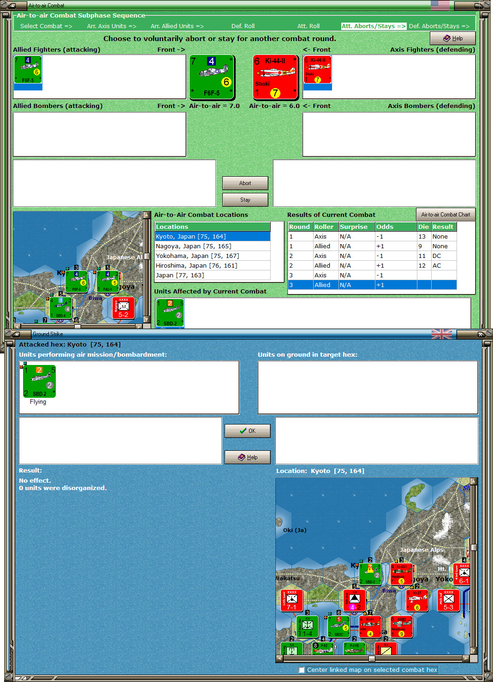Click the Die column header in the results table
The height and width of the screenshot is (682, 493).
[424, 227]
